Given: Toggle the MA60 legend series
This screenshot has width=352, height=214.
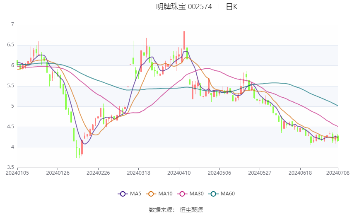Looking at the screenshot, I should pos(222,194).
